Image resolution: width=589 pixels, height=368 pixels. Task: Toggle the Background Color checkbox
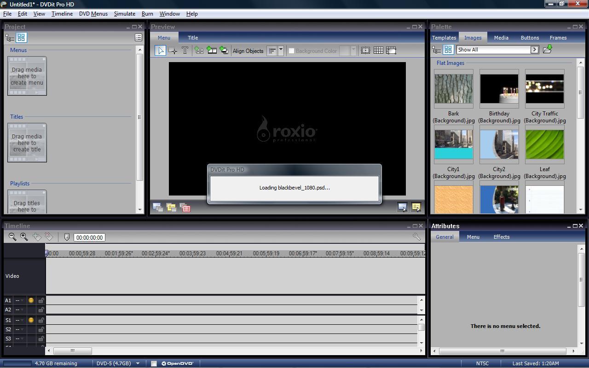tap(291, 51)
